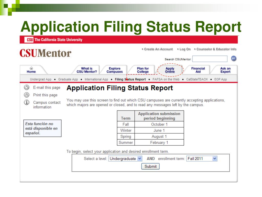Go to Undergrad App submenu link
The image size is (262, 197).
point(41,79)
